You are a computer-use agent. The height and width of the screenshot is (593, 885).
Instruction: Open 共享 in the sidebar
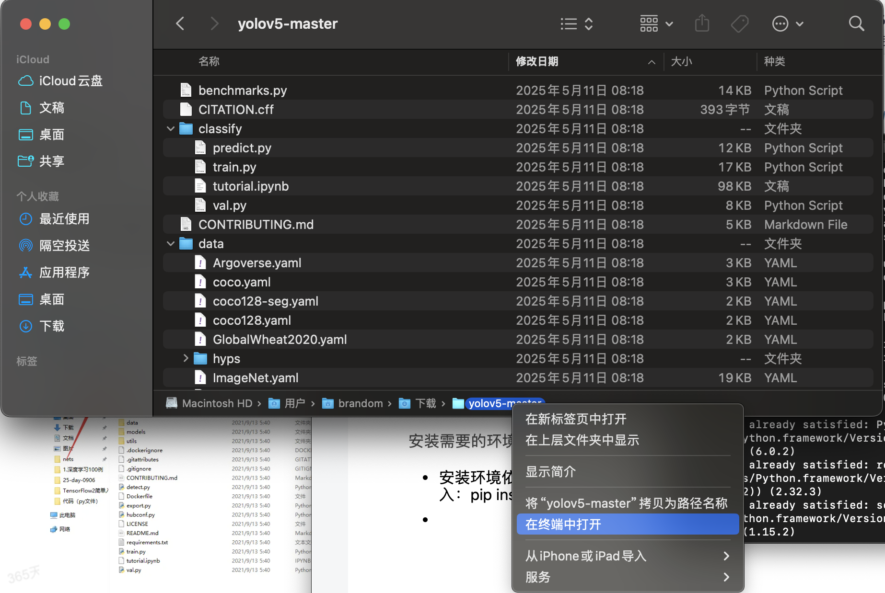41,161
